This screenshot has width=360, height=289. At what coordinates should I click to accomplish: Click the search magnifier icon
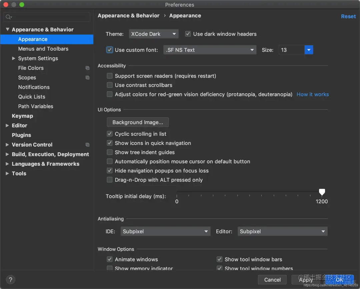(x=8, y=17)
